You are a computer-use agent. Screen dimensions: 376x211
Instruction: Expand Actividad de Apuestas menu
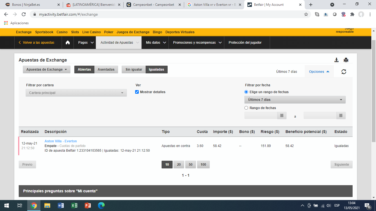(x=119, y=43)
